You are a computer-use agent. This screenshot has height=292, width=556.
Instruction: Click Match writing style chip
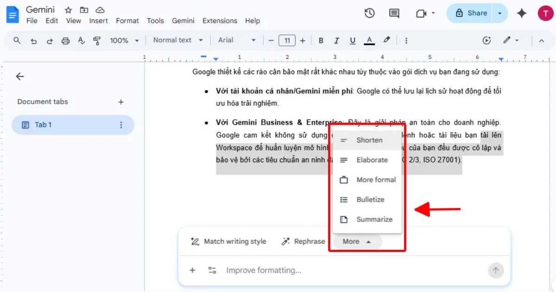tap(229, 241)
